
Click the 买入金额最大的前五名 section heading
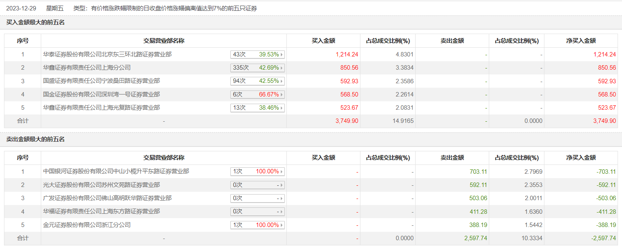tap(36, 22)
